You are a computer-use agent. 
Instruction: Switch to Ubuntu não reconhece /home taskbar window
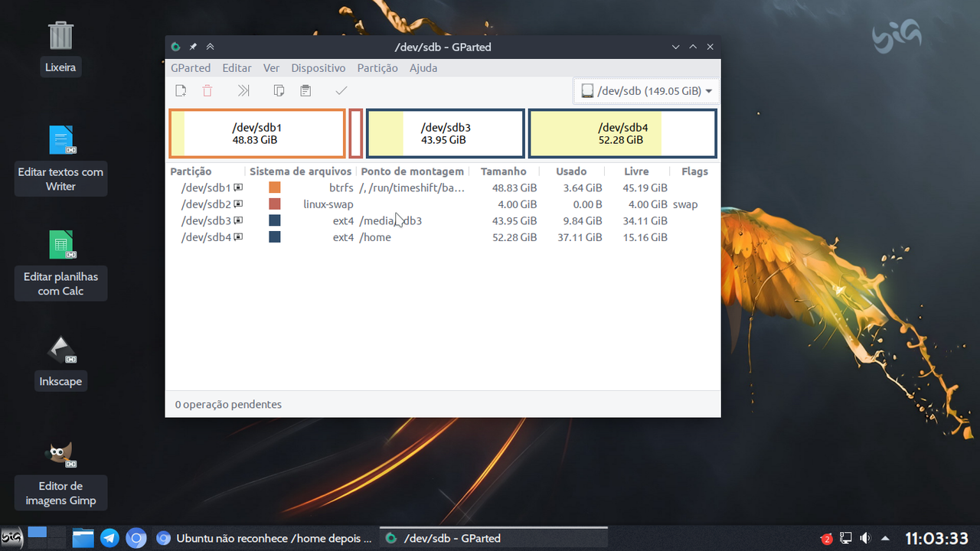point(264,538)
